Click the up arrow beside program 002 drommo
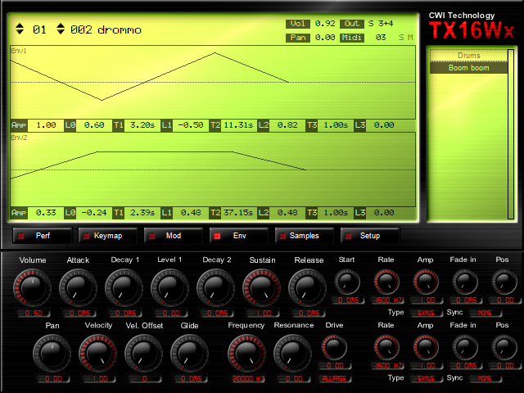This screenshot has height=393, width=524. tap(61, 25)
